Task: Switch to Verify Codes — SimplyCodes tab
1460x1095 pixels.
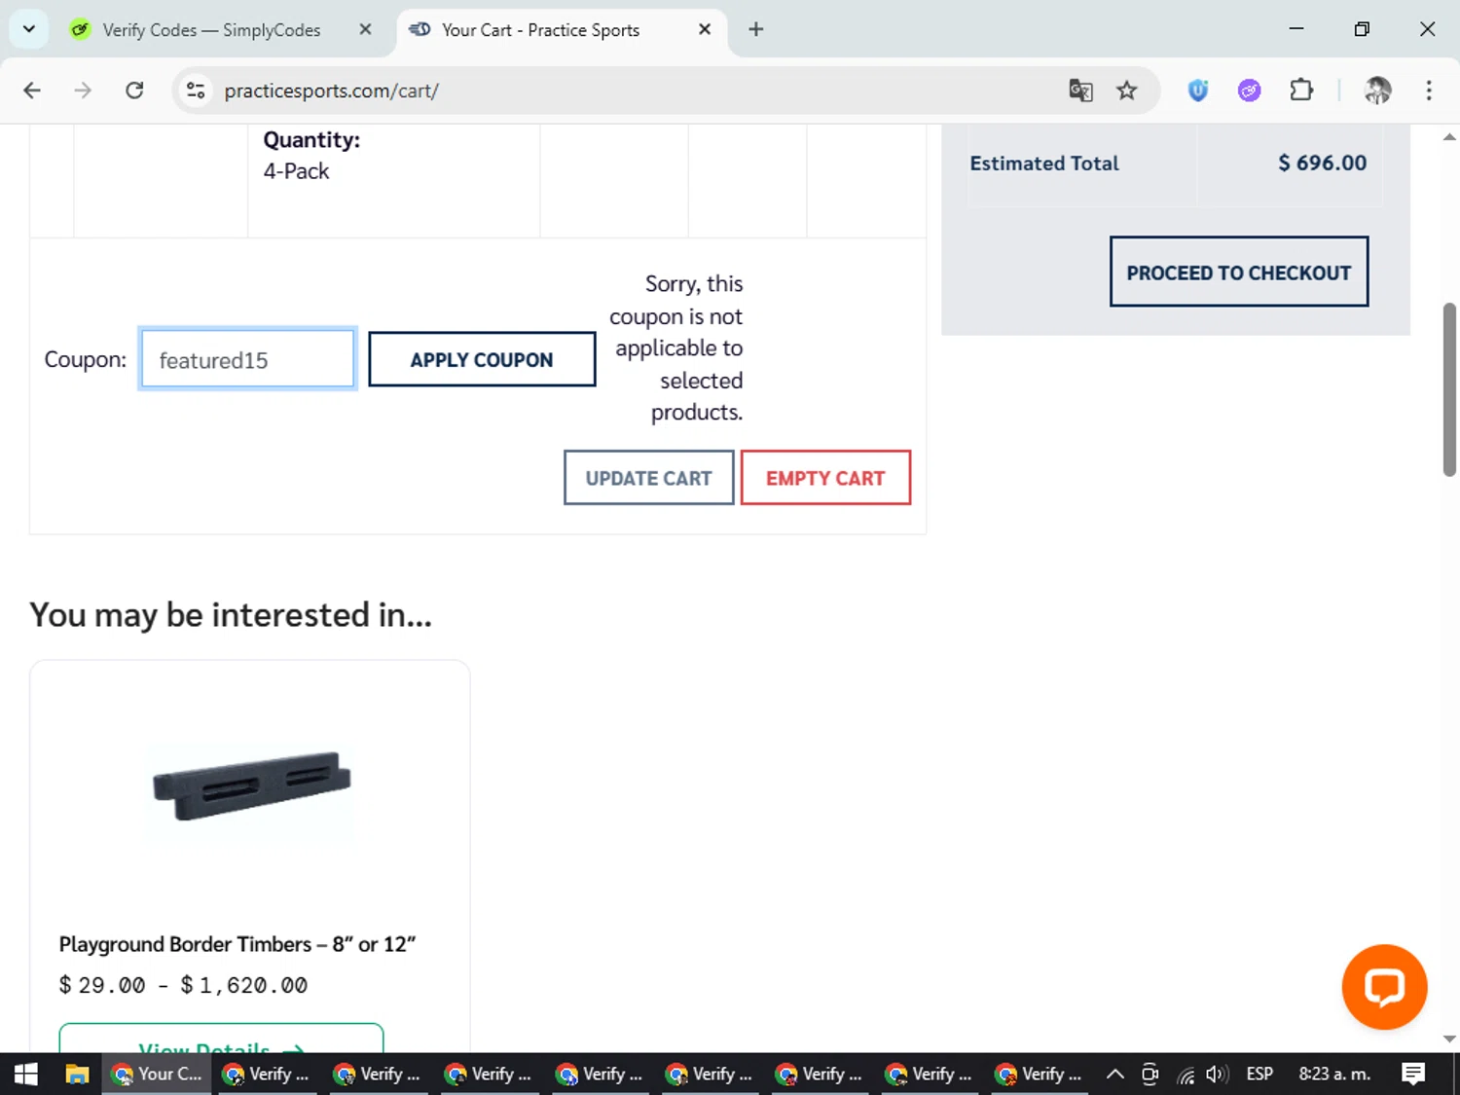Action: point(211,30)
